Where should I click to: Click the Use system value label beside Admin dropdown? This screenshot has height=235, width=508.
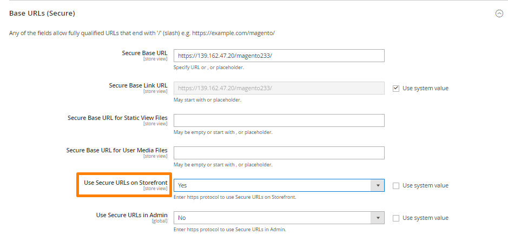click(425, 218)
